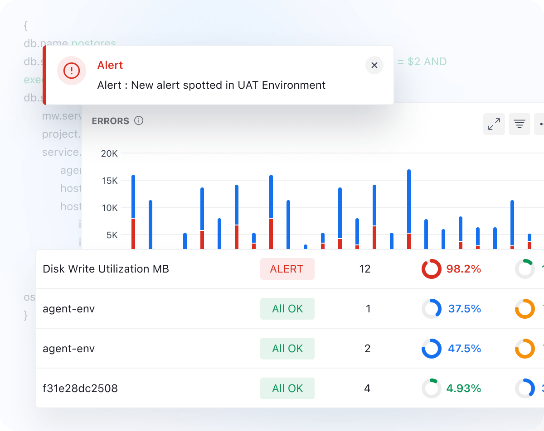
Task: Click the red Alert heading in notification
Action: [110, 65]
